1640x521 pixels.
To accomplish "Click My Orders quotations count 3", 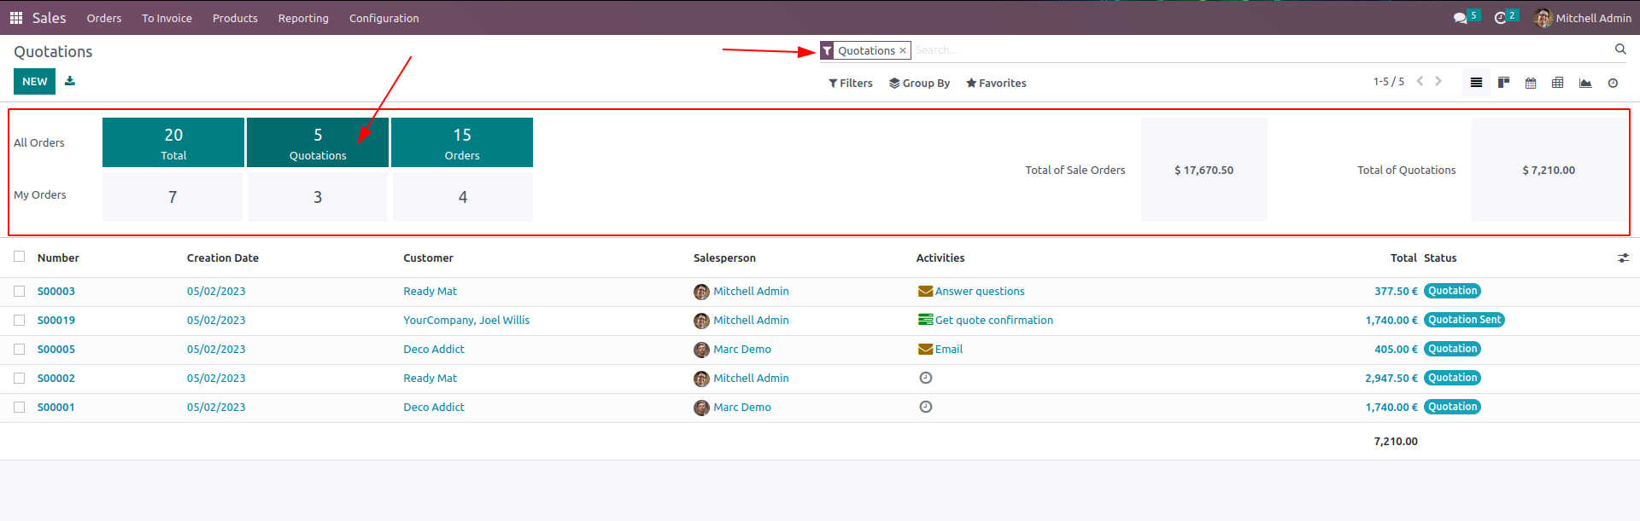I will pyautogui.click(x=318, y=197).
